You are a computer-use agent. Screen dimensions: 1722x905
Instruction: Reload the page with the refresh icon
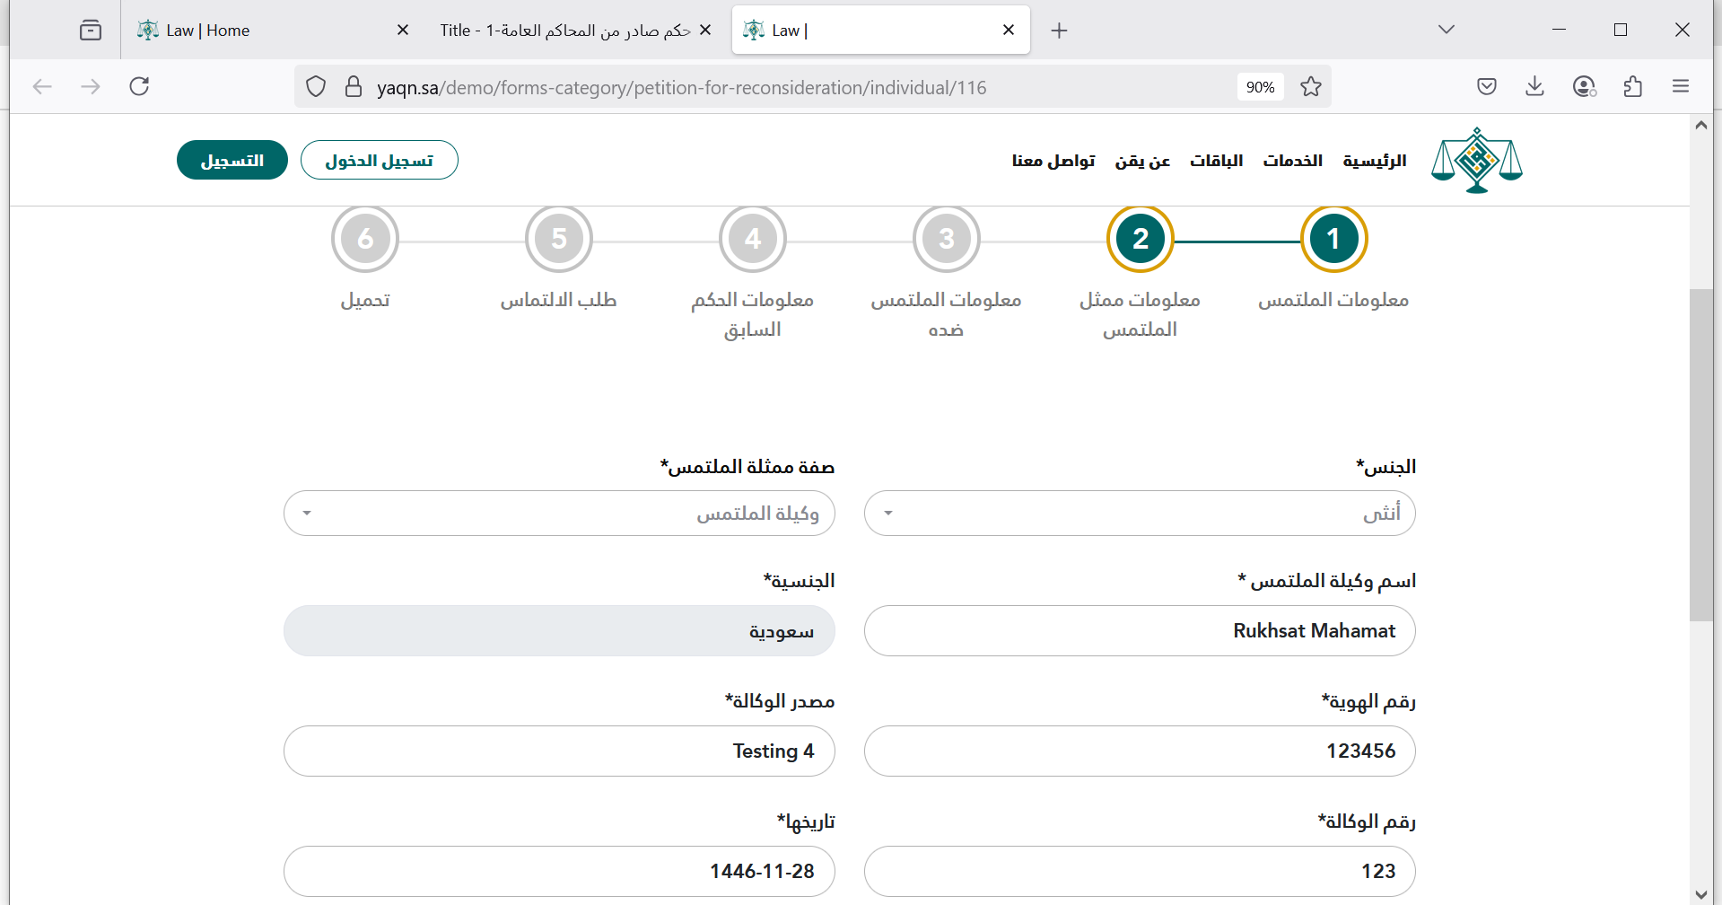[x=139, y=87]
